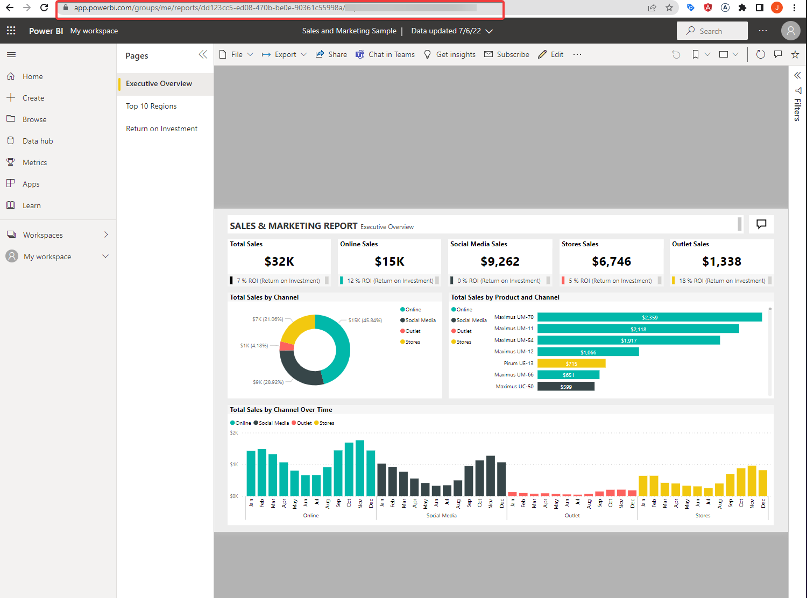The image size is (807, 598).
Task: Click Subscribe in the toolbar
Action: (x=507, y=54)
